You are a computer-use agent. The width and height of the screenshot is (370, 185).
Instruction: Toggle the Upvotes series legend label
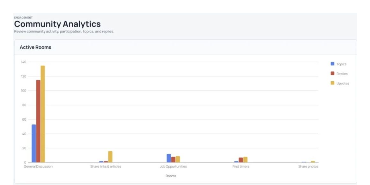tap(343, 84)
